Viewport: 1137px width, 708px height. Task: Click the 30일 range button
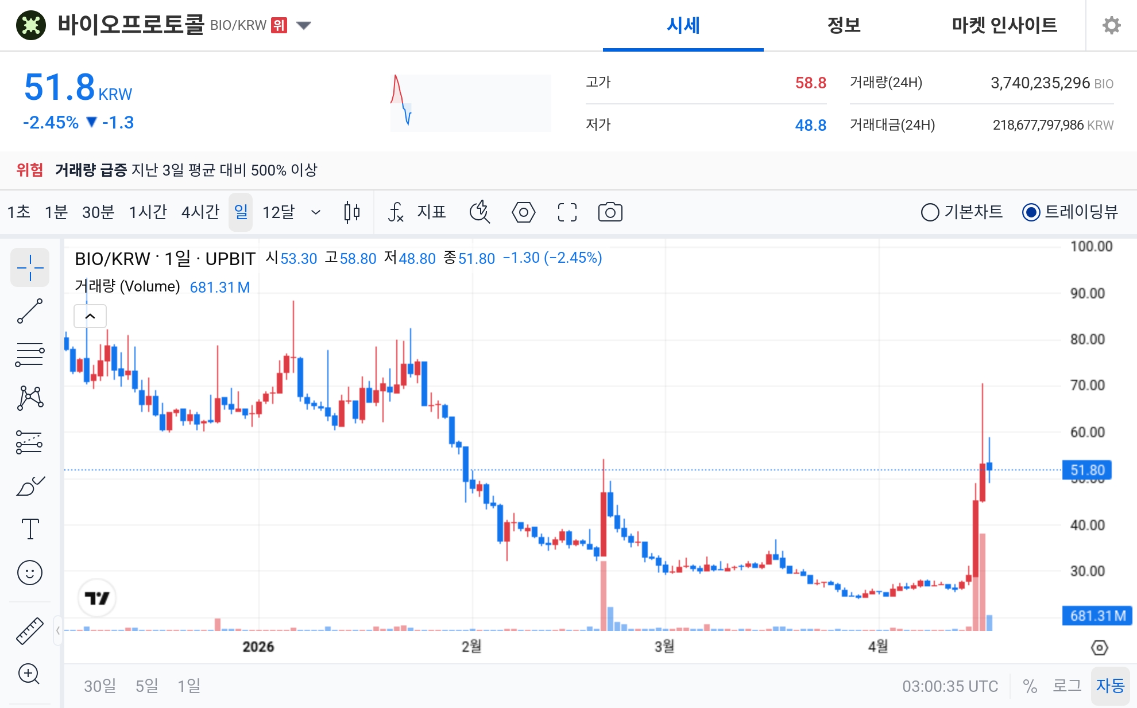(x=99, y=686)
